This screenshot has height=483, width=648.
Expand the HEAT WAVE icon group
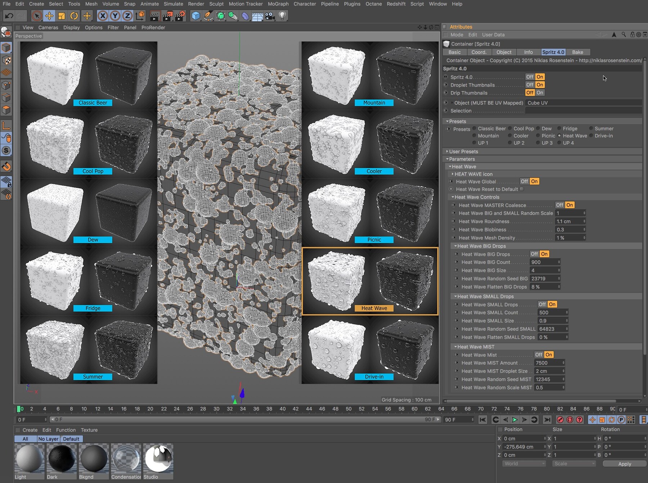point(453,174)
